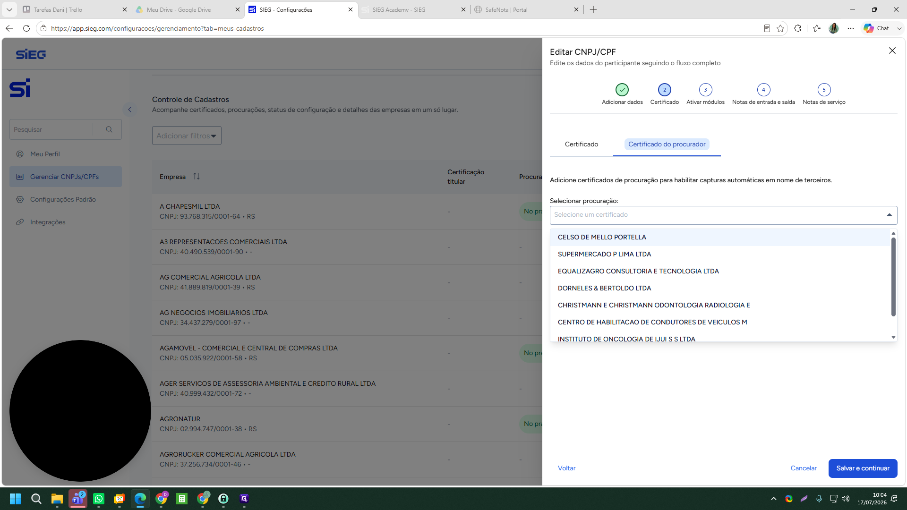Screen dimensions: 907x510
Task: Switch to SIEG Academy browser tab
Action: 414,9
